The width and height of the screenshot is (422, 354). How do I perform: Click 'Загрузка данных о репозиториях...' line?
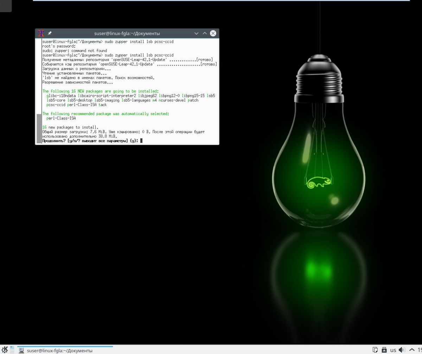pos(76,69)
